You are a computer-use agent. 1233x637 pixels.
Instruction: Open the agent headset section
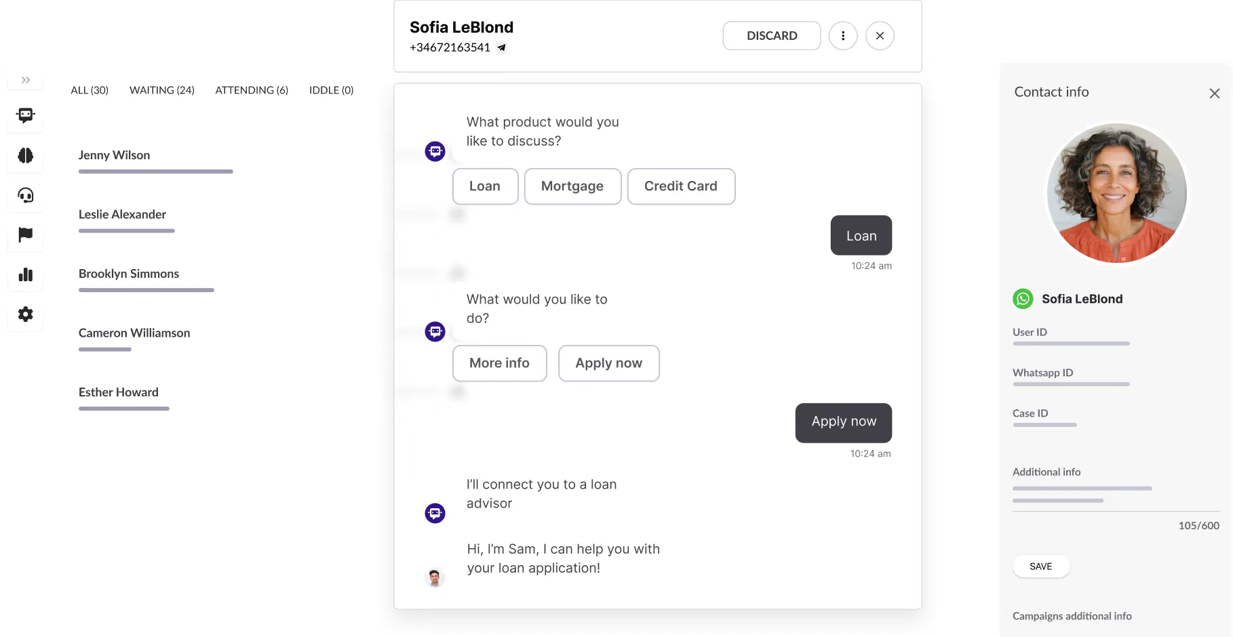coord(25,196)
